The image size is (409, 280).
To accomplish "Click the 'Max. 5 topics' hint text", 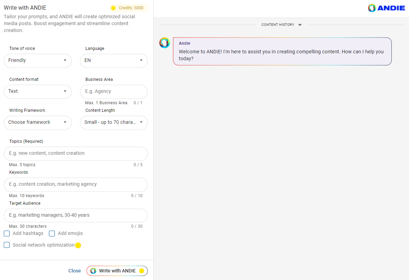I will point(22,165).
